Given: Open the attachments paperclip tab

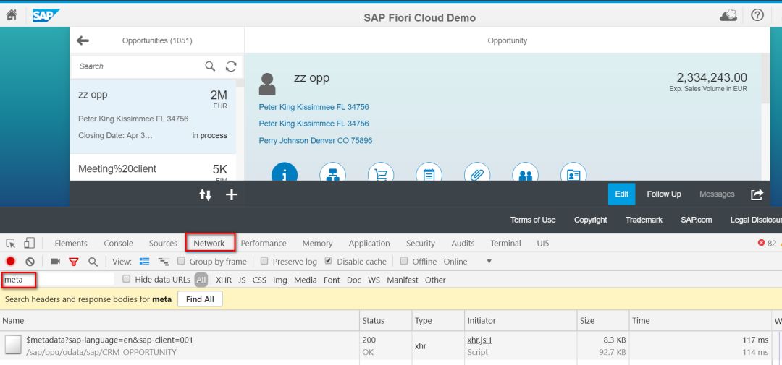Looking at the screenshot, I should 477,172.
